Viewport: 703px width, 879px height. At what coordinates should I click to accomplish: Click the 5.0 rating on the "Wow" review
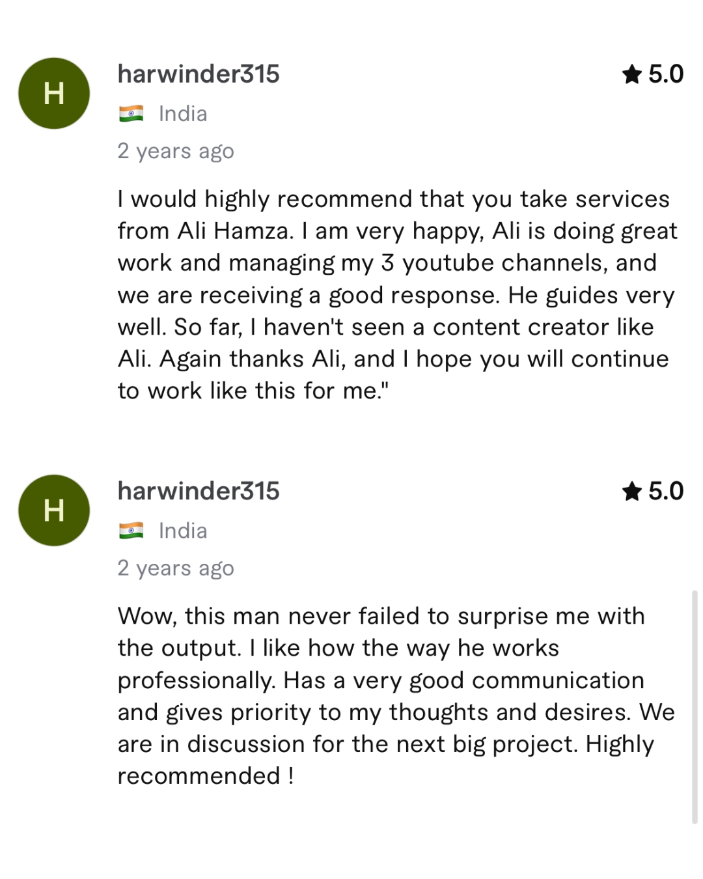[x=665, y=492]
